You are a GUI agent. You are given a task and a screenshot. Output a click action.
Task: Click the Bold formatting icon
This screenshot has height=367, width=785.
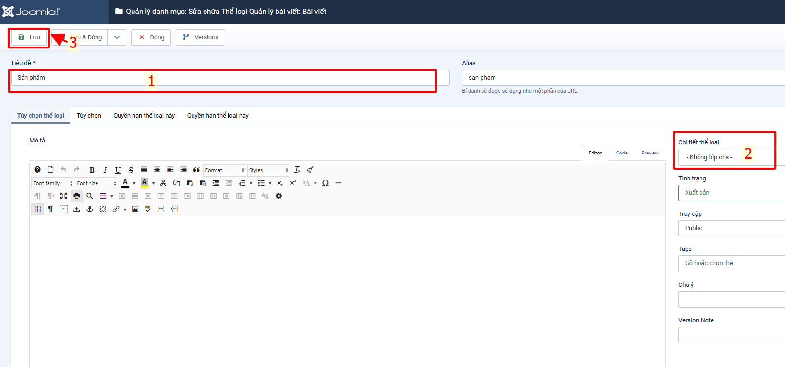tap(92, 170)
